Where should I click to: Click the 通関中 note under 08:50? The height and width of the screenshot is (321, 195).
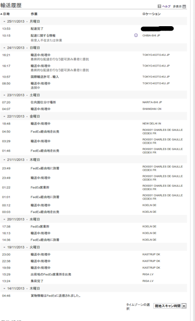point(35,88)
